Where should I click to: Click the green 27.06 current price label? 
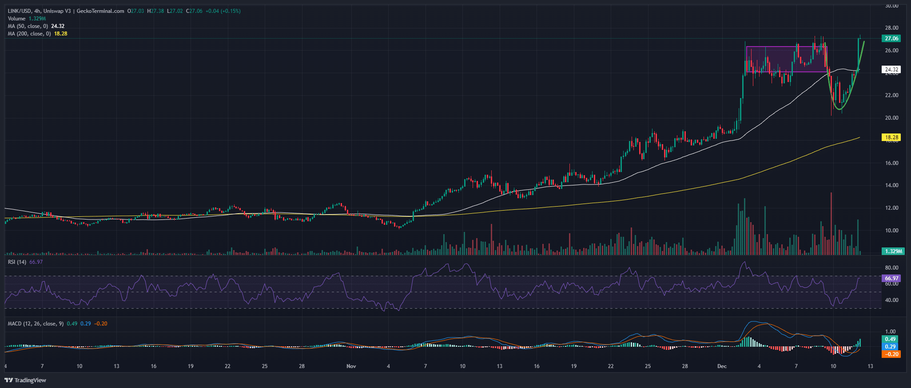click(891, 39)
